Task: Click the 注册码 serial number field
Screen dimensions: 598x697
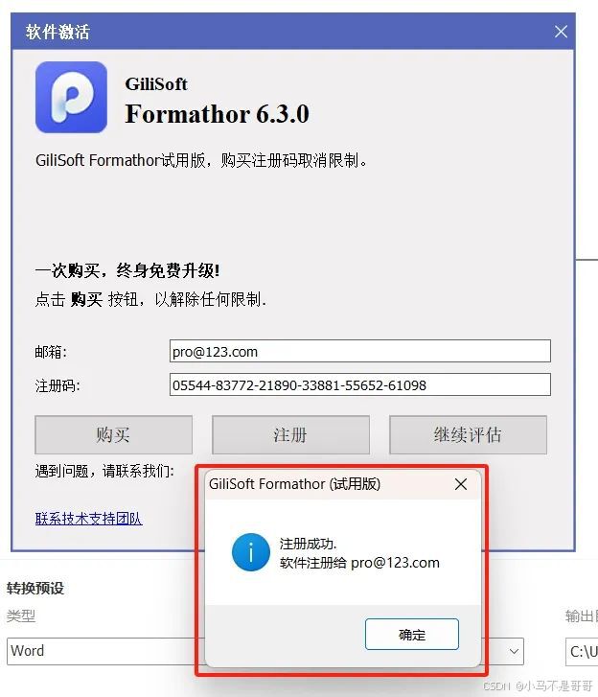Action: tap(360, 384)
